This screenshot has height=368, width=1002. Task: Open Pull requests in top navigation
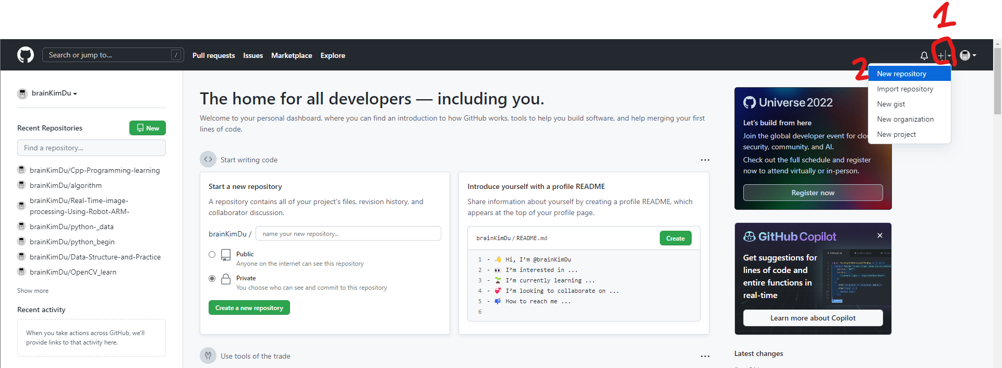tap(213, 55)
